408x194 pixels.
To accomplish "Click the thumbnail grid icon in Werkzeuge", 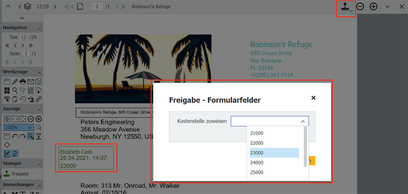I will click(x=7, y=90).
